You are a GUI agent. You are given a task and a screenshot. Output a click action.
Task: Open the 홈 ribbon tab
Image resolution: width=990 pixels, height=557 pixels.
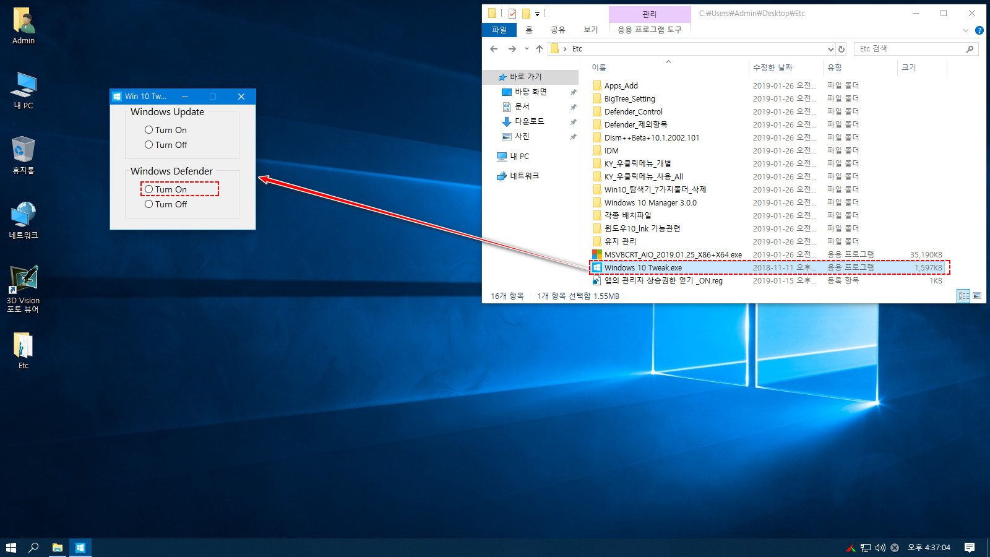point(529,30)
